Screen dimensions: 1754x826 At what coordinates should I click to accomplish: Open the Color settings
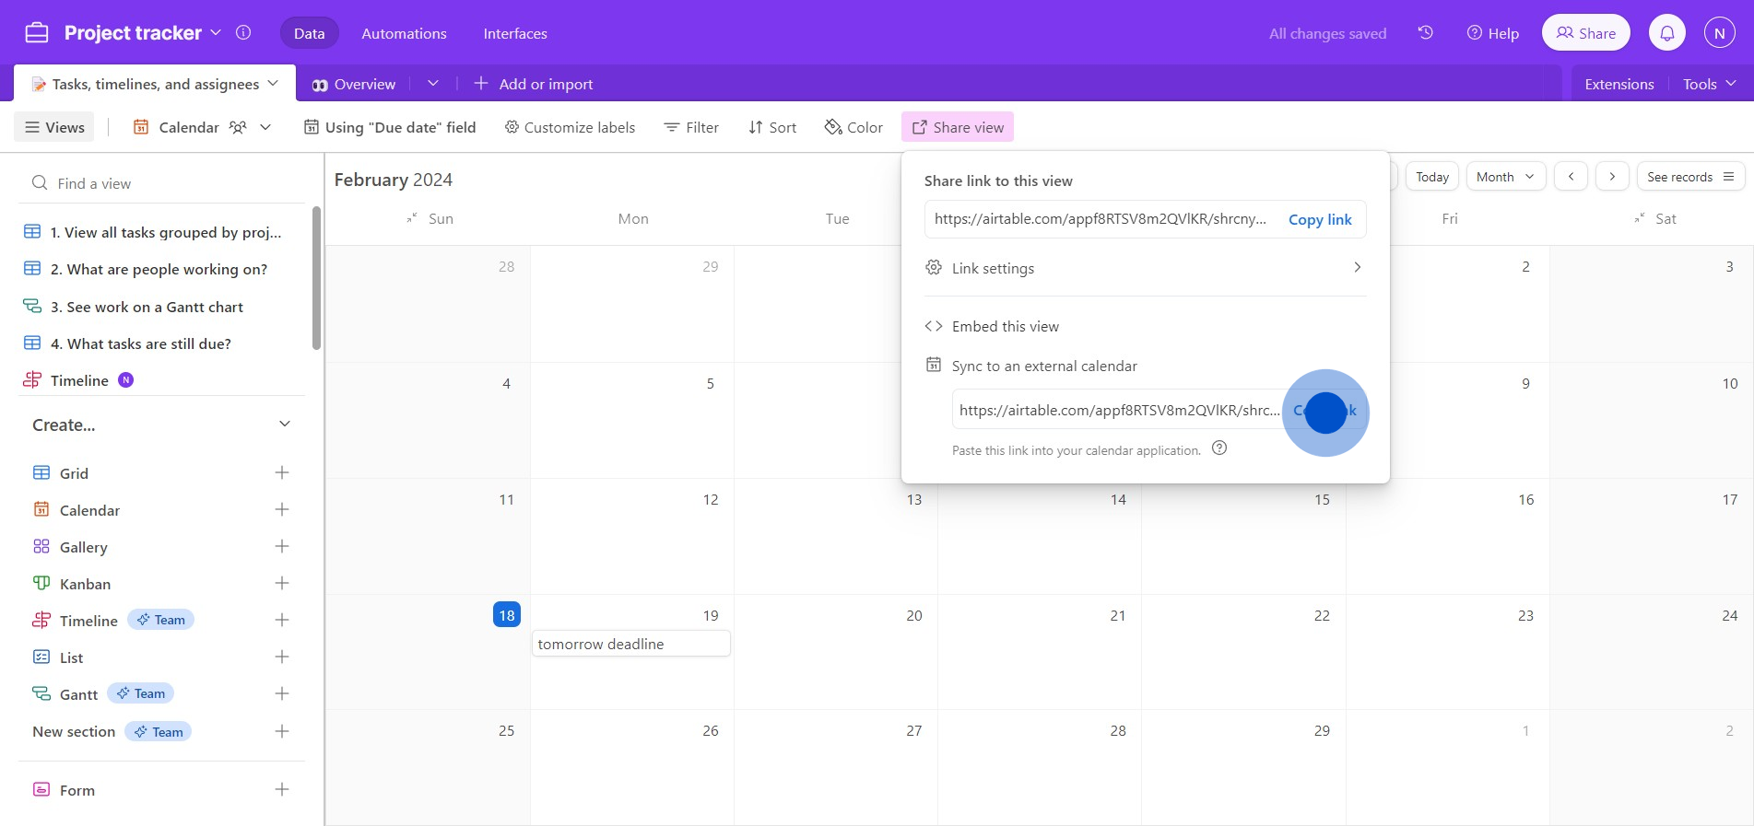pyautogui.click(x=853, y=127)
